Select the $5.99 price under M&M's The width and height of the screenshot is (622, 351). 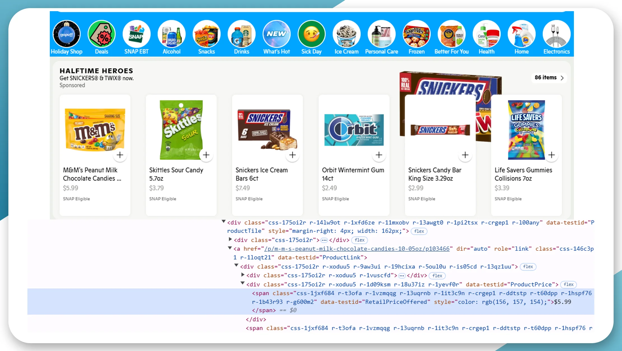tap(71, 188)
